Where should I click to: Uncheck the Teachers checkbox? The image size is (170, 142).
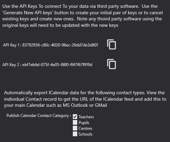[75, 117]
